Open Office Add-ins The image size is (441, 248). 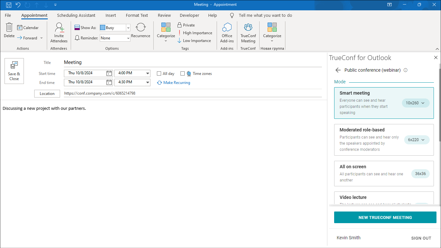pyautogui.click(x=227, y=33)
